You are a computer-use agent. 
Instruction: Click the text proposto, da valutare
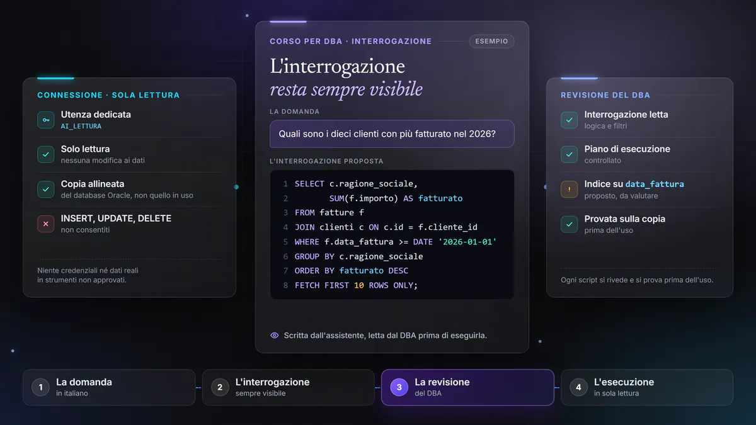tap(621, 195)
